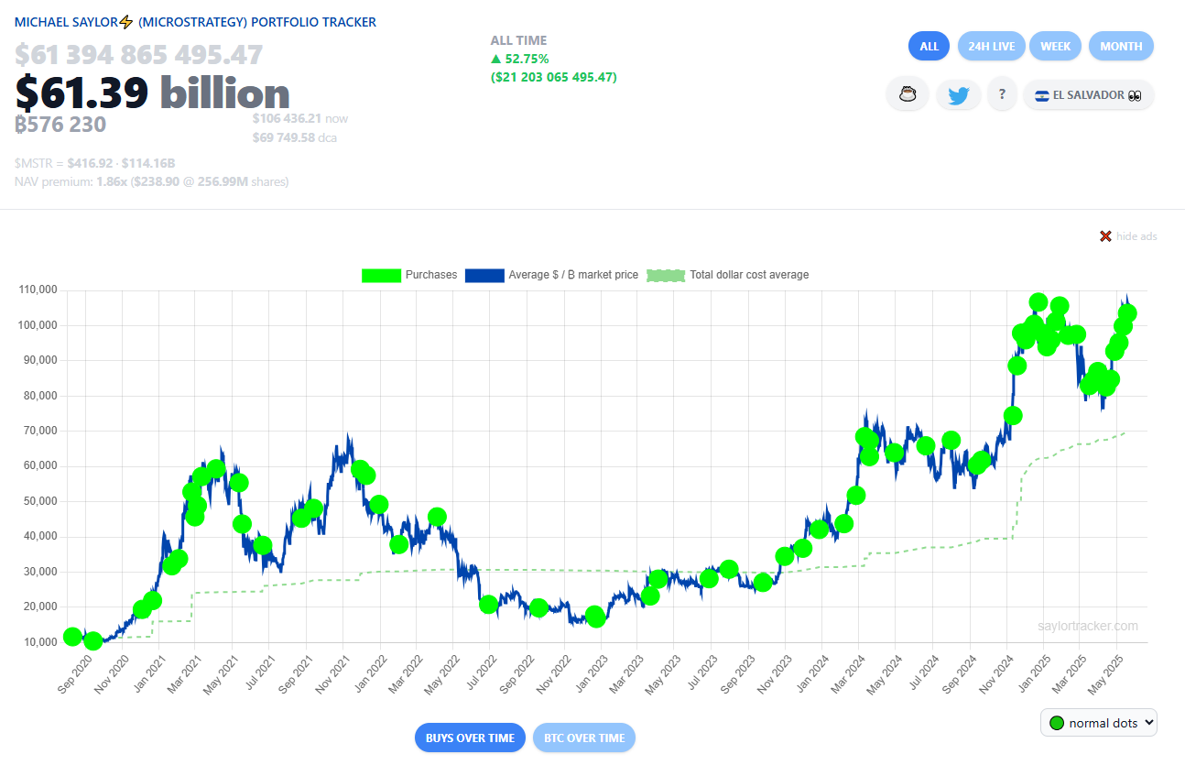1185x776 pixels.
Task: Show the BUYS OVER TIME chart
Action: tap(470, 738)
